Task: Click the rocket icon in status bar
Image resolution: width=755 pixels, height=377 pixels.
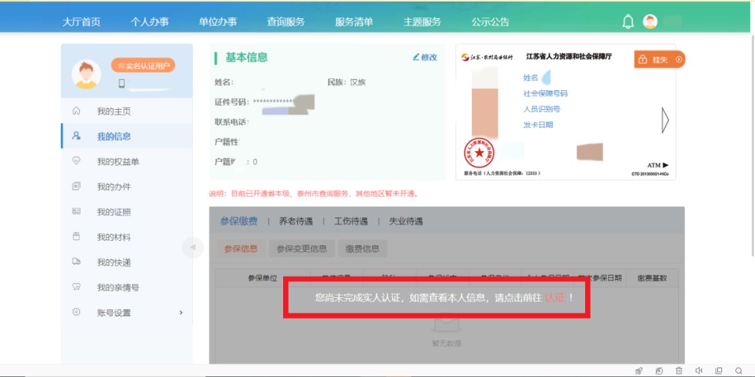Action: tap(638, 371)
